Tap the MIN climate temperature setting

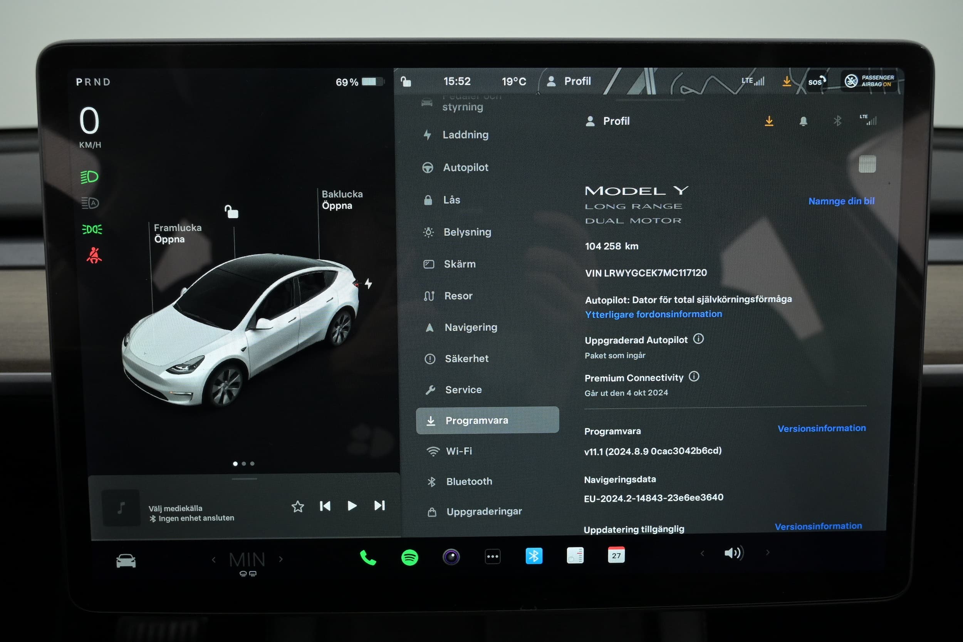point(247,560)
